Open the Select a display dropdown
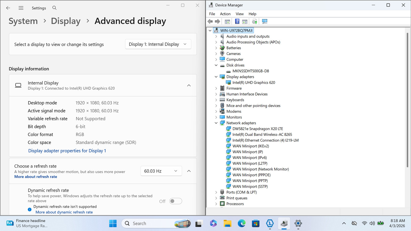Viewport: 411px width, 231px height. click(158, 44)
